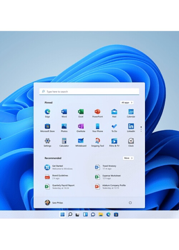
Task: Open the LinkedIn app
Action: [131, 128]
